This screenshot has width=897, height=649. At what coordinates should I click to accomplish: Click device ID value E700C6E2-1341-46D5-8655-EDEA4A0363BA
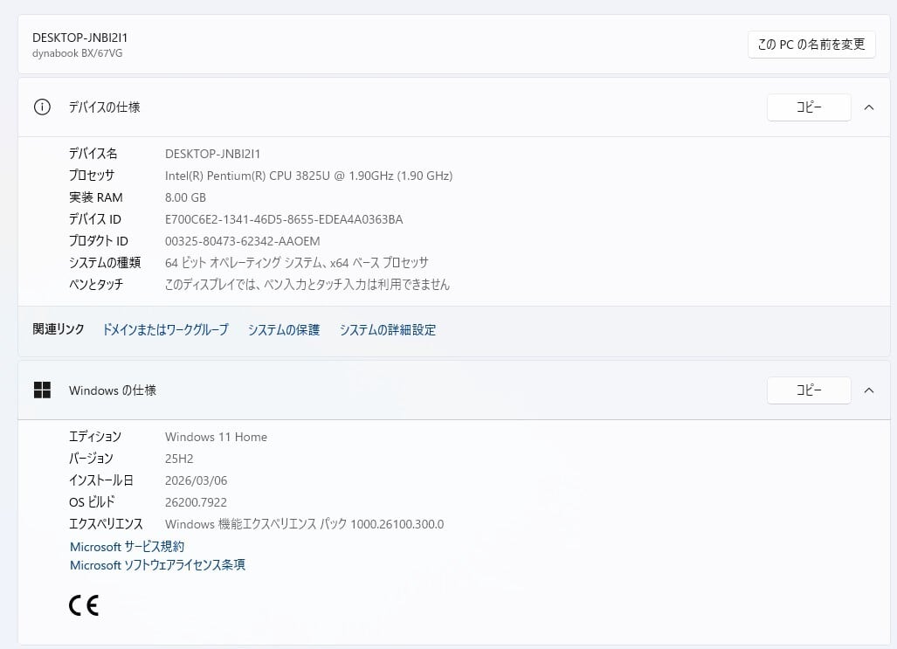pyautogui.click(x=285, y=219)
